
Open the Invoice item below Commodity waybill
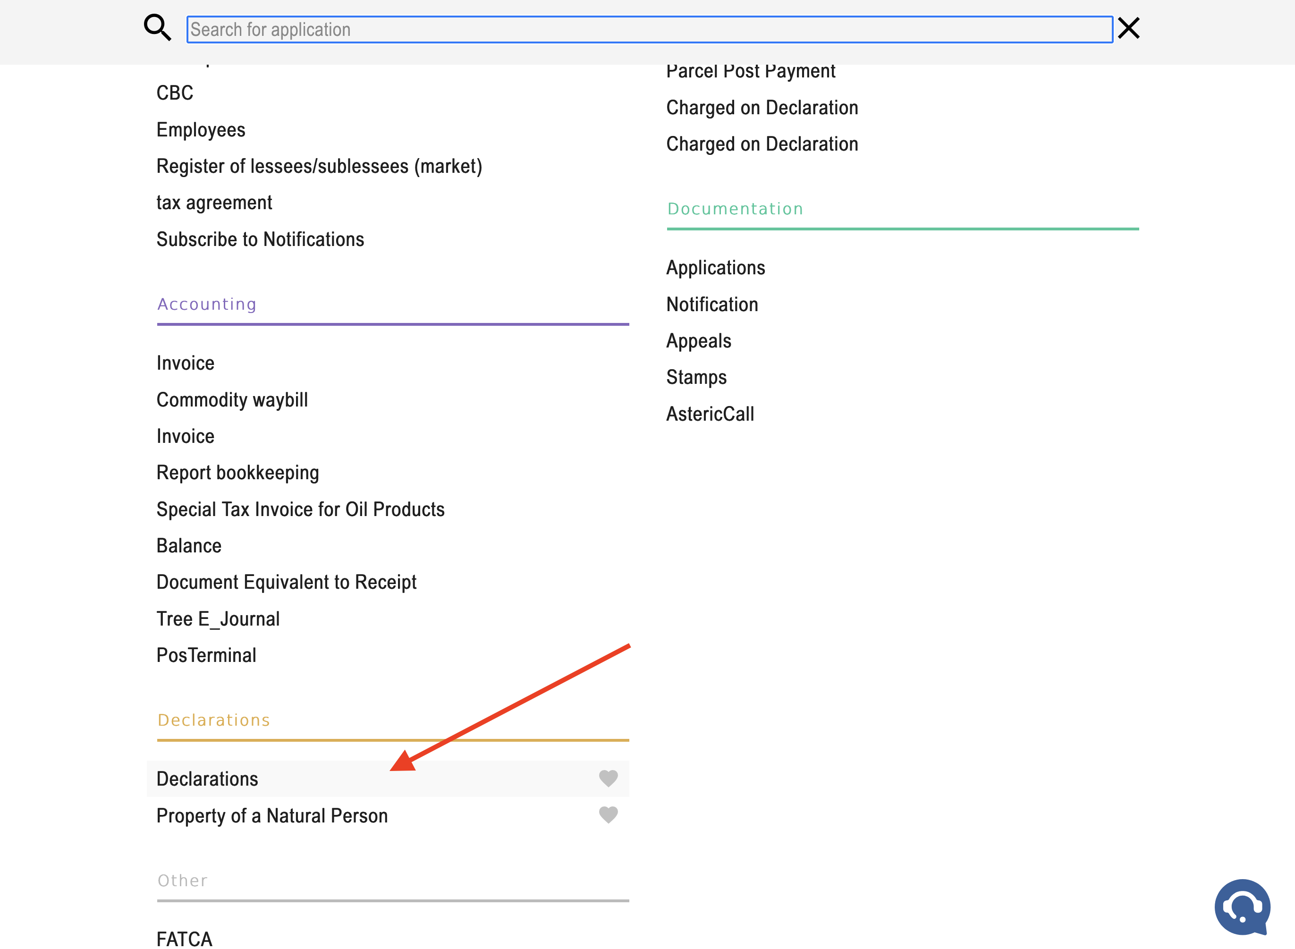[186, 437]
